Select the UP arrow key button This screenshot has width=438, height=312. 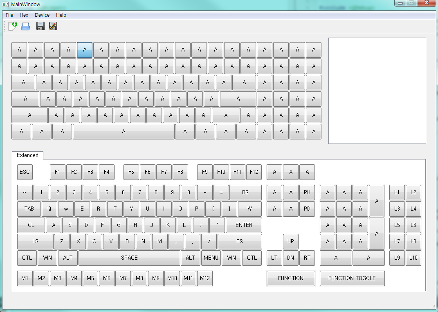291,242
